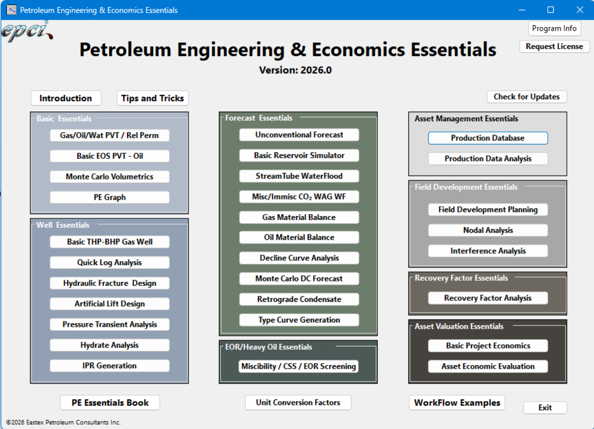594x429 pixels.
Task: Launch the IPR Generation module
Action: 109,366
